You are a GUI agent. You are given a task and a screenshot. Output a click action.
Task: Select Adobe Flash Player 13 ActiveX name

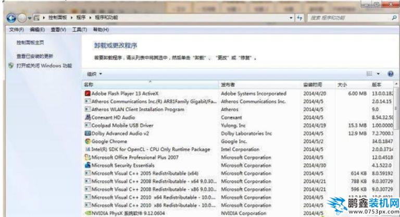click(125, 93)
